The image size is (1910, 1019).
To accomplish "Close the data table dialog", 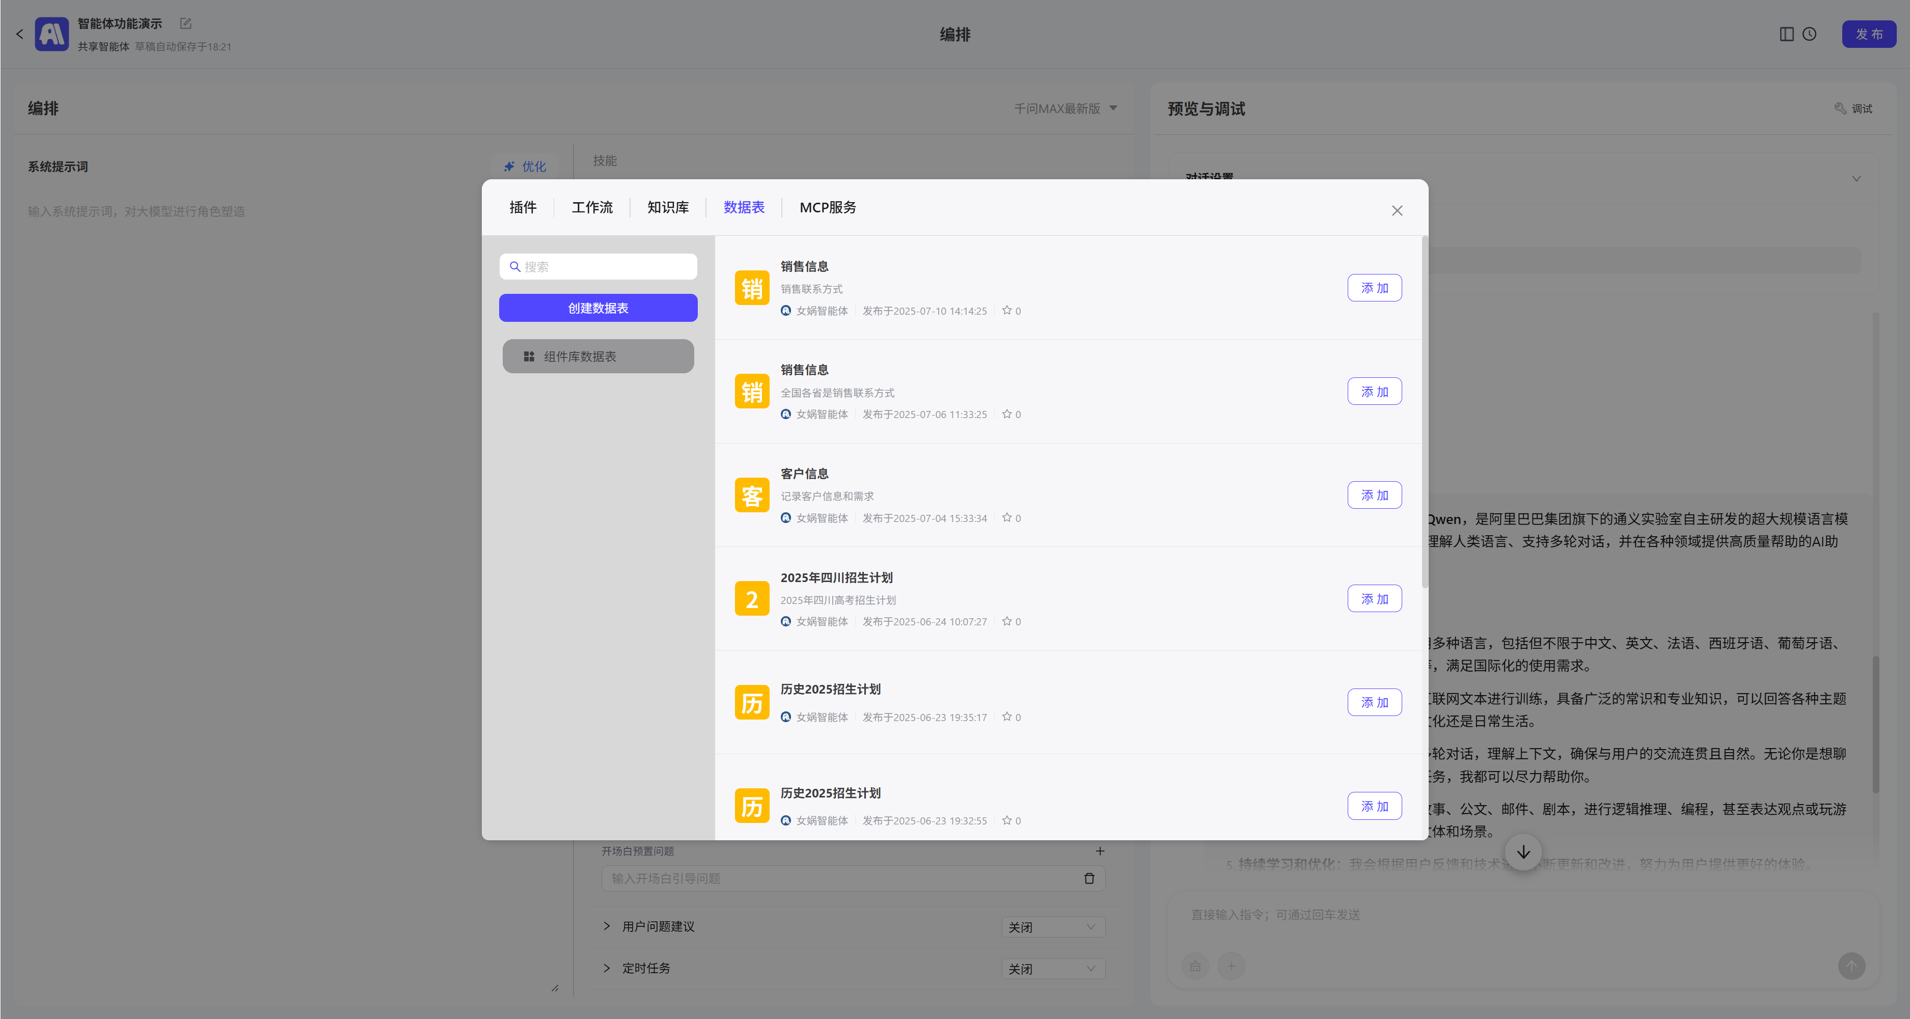I will click(1397, 210).
